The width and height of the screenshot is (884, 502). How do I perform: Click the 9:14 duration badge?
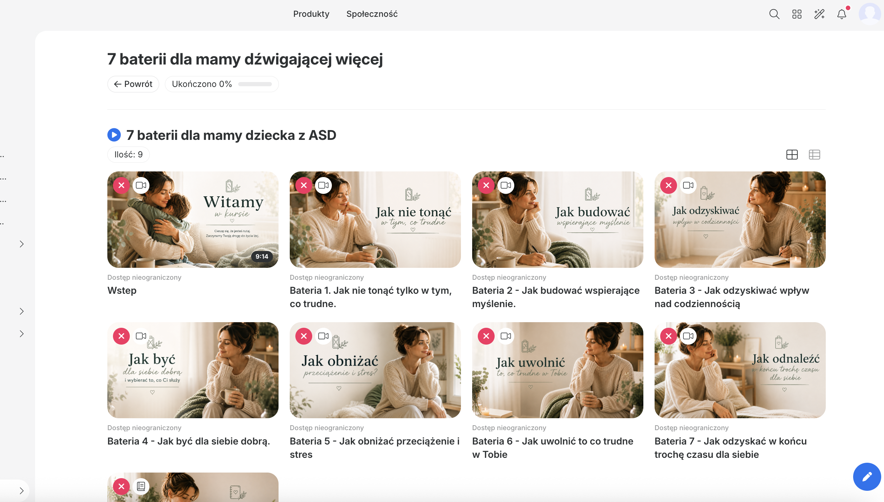[x=262, y=257]
